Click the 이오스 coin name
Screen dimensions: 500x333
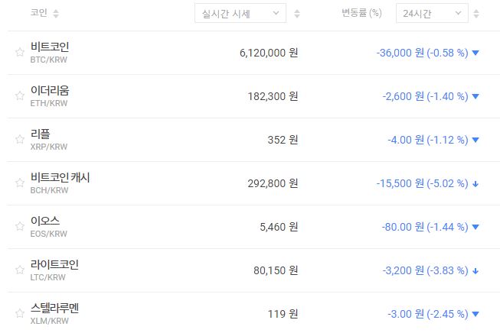pos(44,221)
